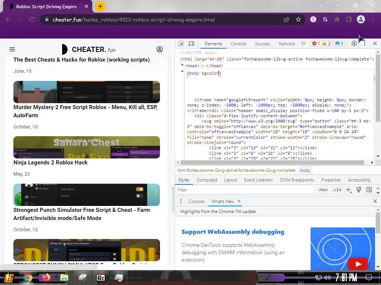The height and width of the screenshot is (285, 381).
Task: Select the inspect element picker icon
Action: (181, 44)
